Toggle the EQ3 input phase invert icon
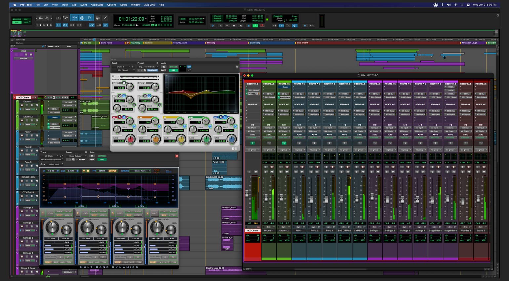The height and width of the screenshot is (281, 509). click(124, 83)
